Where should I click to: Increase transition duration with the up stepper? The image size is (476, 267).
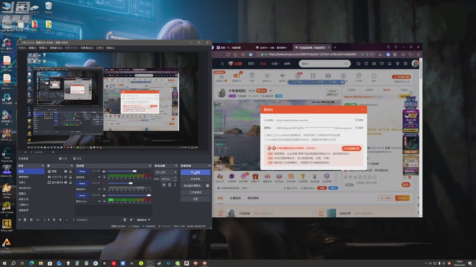tap(175, 177)
